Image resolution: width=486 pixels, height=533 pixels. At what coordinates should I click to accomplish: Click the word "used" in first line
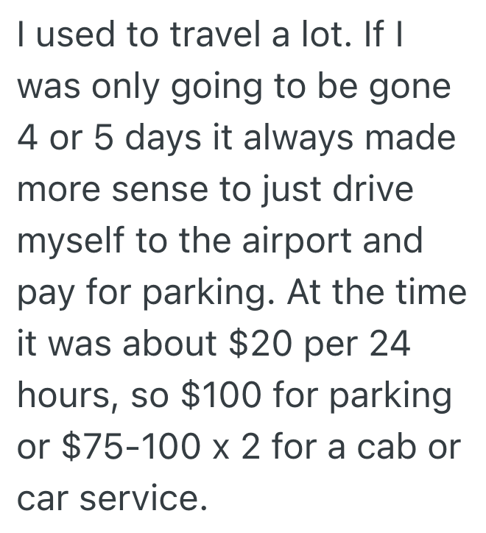coord(74,36)
